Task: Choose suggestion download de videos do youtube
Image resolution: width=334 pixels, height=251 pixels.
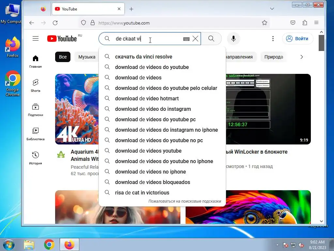Action: 162,67
